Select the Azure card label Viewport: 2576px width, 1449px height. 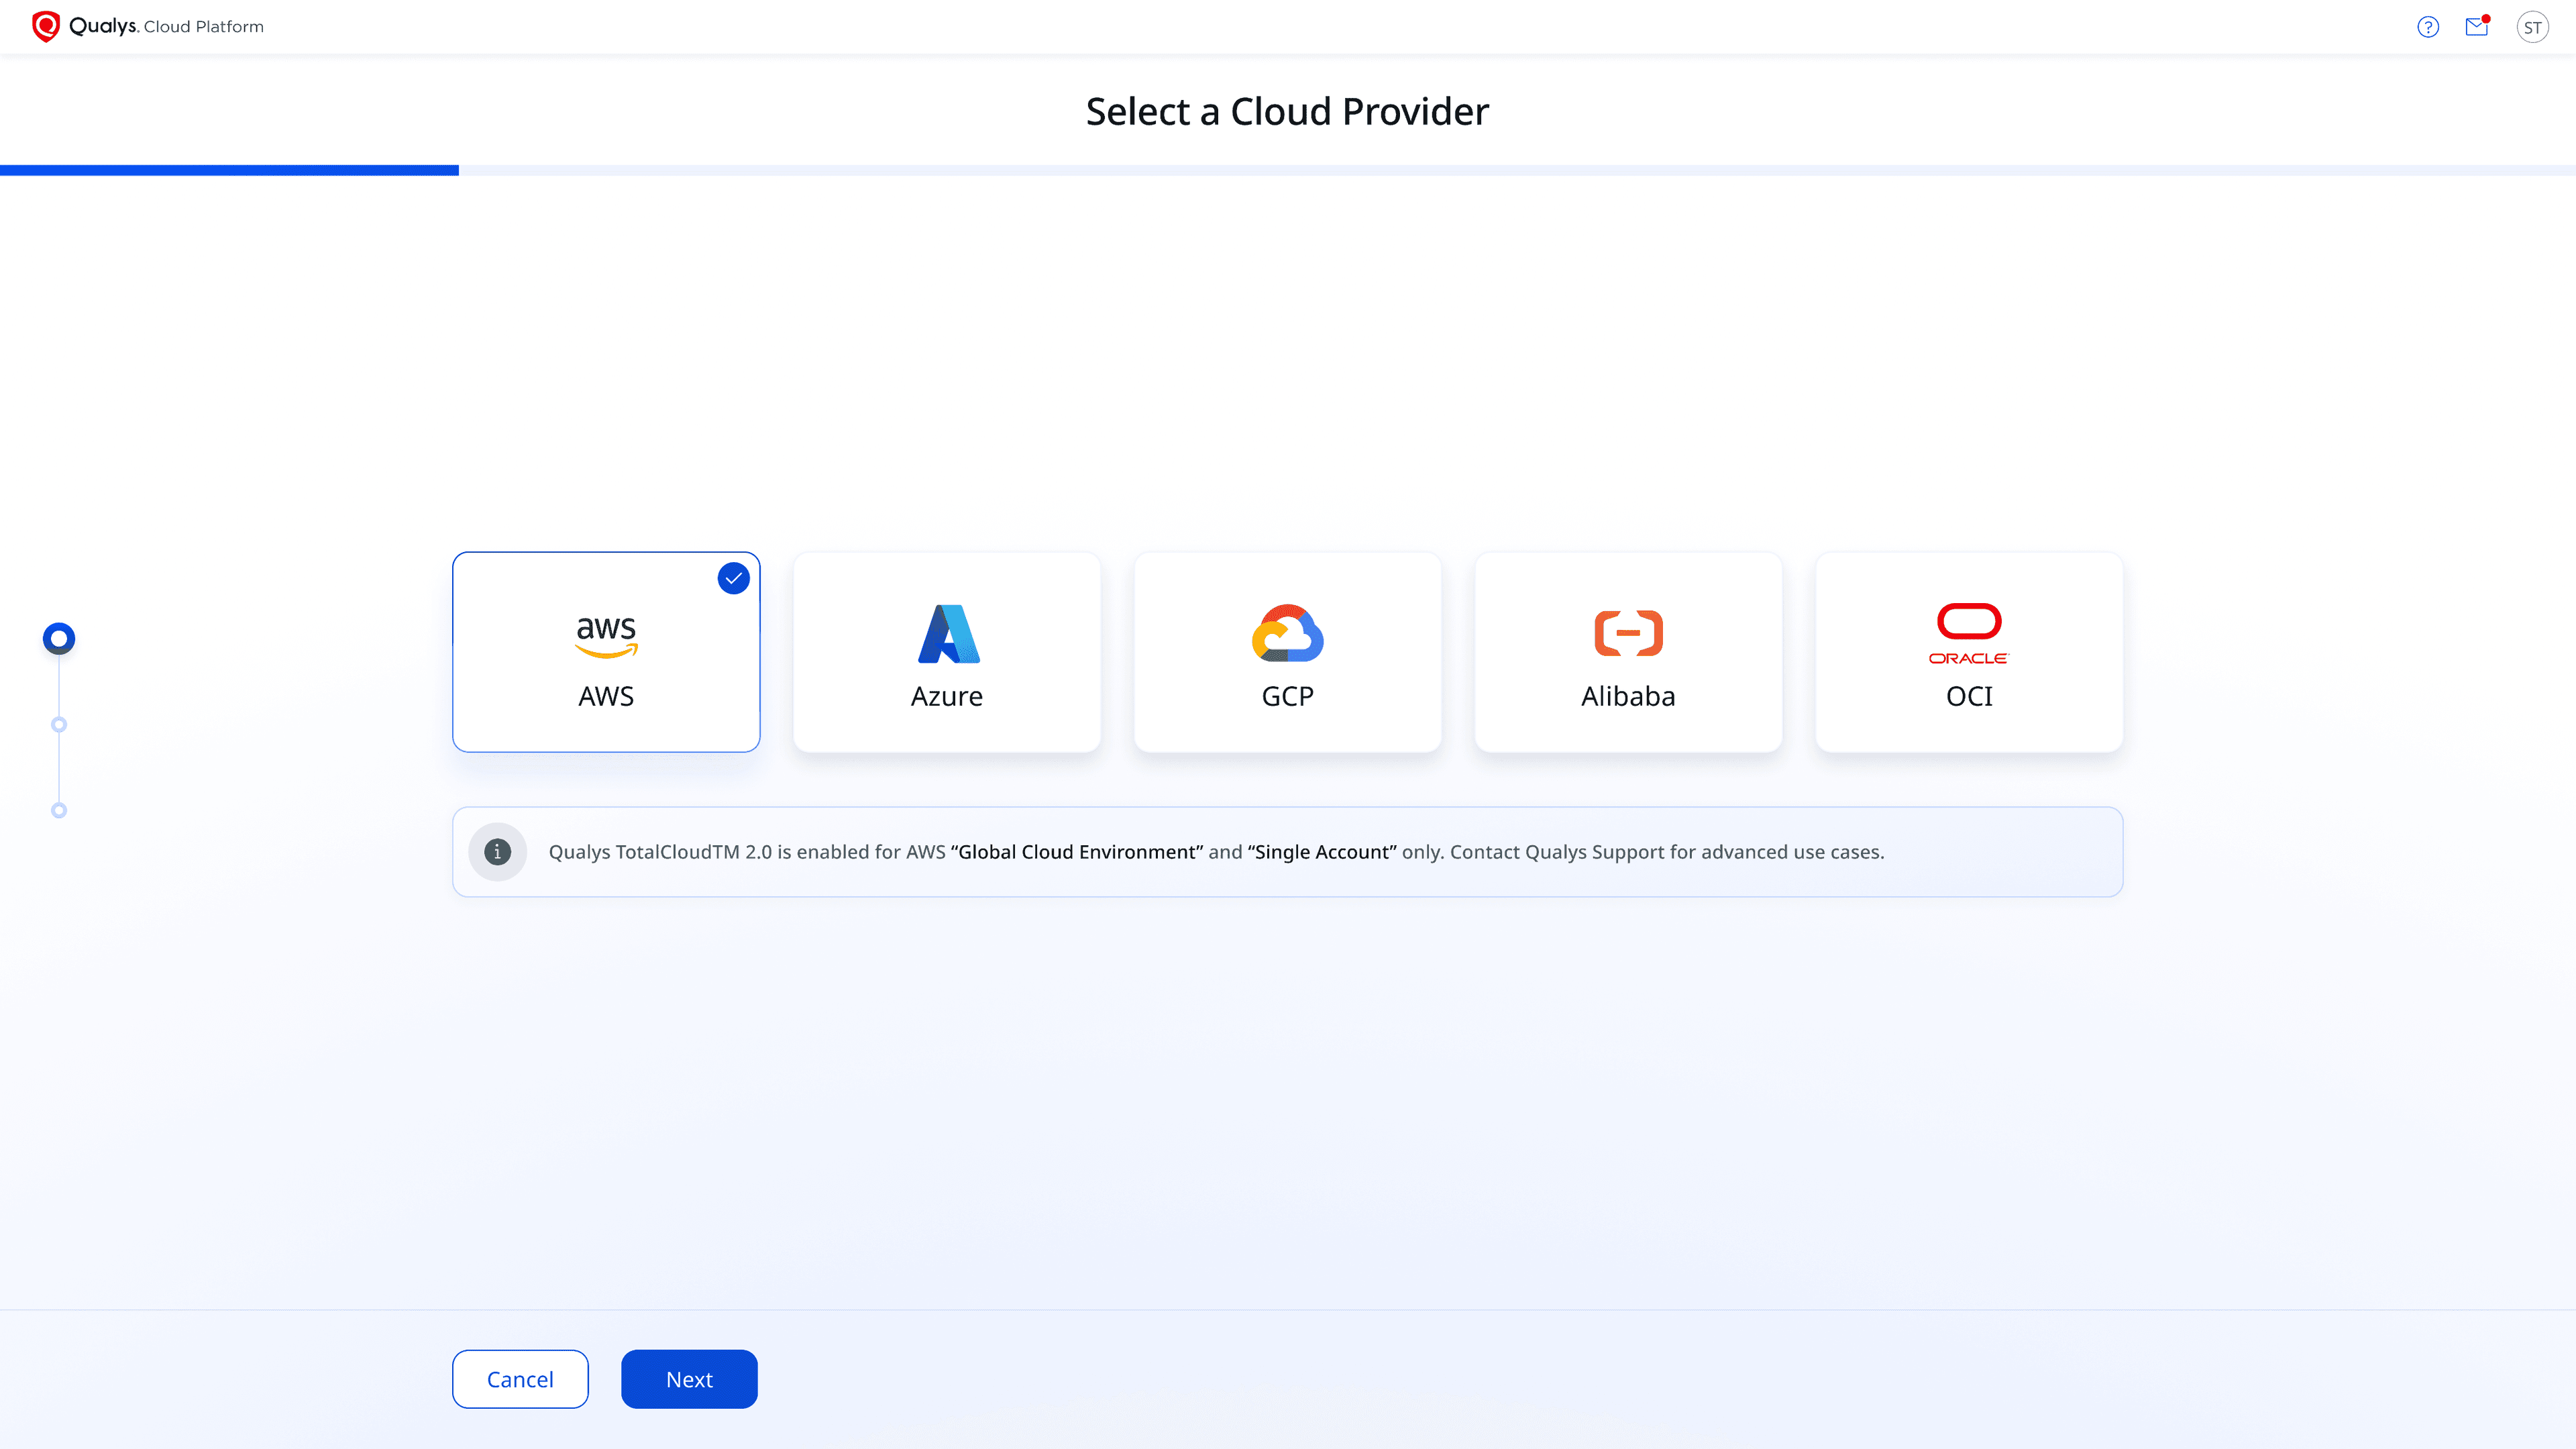point(947,696)
